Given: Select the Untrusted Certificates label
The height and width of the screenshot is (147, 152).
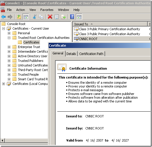Looking at the screenshot, I should point(33,65).
